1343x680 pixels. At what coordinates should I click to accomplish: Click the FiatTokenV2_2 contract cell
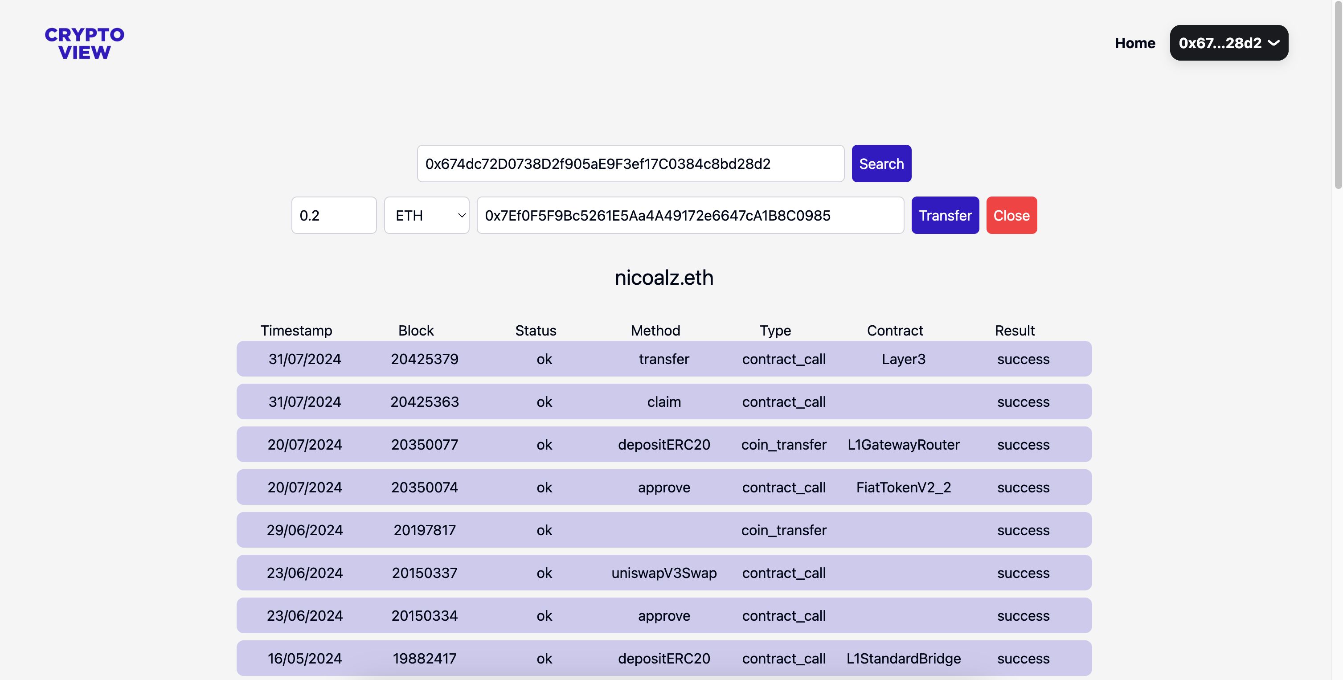[x=904, y=487]
